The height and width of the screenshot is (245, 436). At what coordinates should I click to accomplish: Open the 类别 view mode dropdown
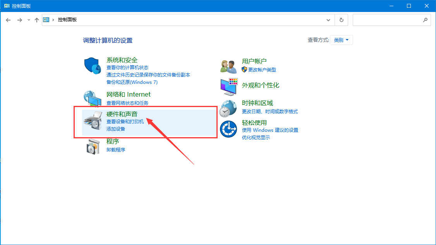pos(341,40)
